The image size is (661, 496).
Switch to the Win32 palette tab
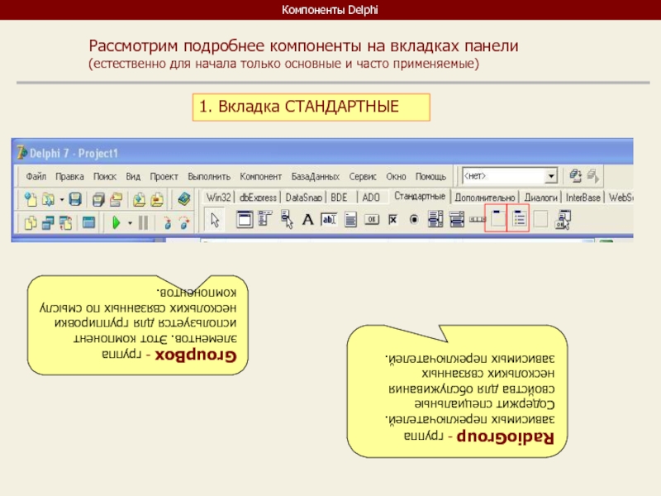tap(219, 198)
